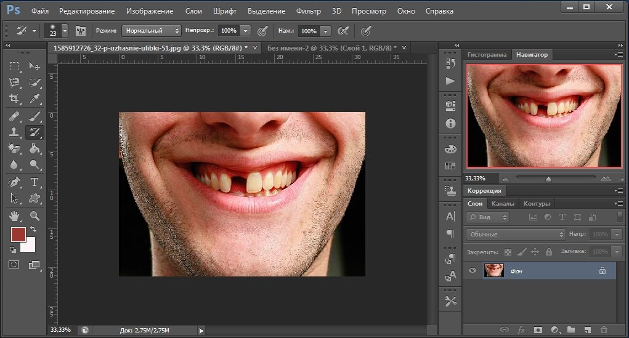The width and height of the screenshot is (629, 338).
Task: Select the Dodge tool
Action: click(x=34, y=165)
